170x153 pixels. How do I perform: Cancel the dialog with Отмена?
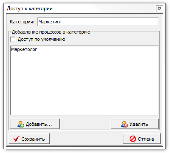142,139
